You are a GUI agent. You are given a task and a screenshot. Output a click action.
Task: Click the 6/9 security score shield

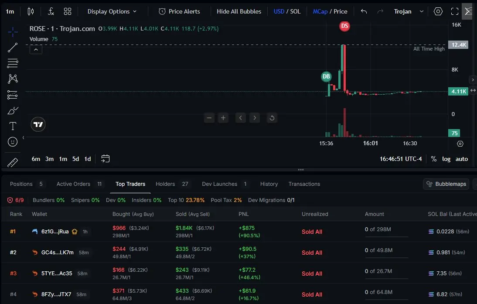[15, 200]
